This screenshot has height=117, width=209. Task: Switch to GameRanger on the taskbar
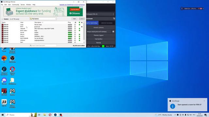(x=55, y=115)
